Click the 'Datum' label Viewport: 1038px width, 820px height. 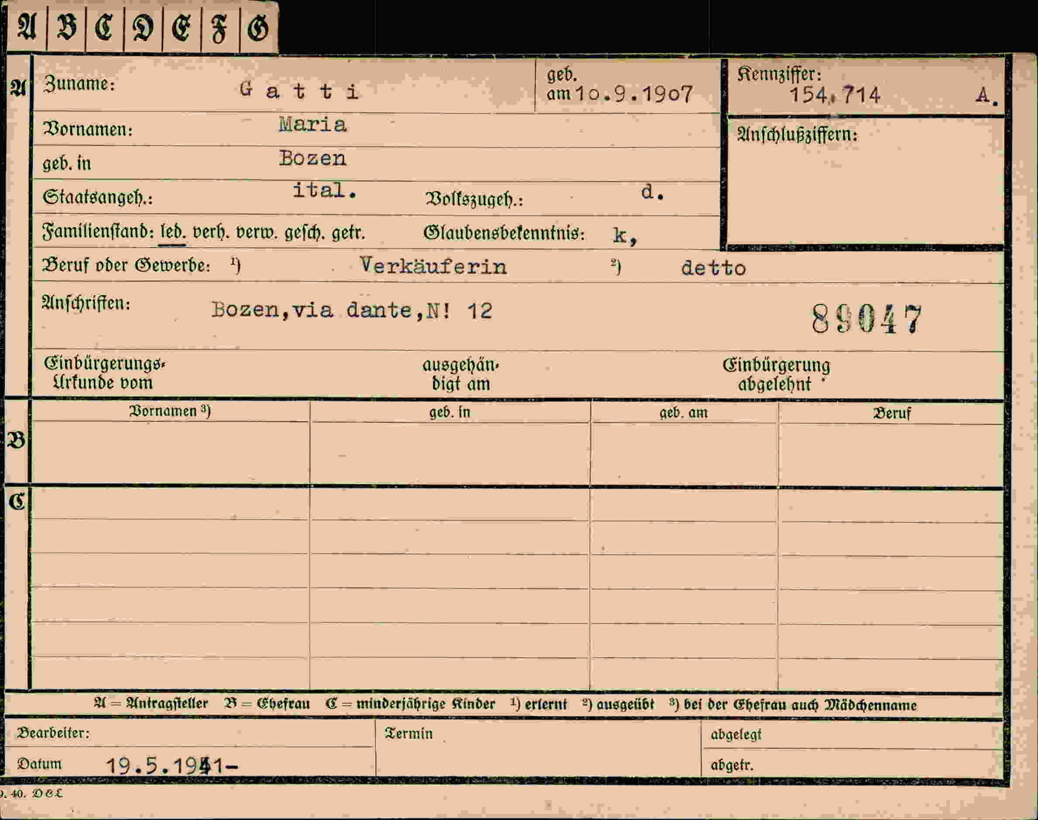point(39,764)
